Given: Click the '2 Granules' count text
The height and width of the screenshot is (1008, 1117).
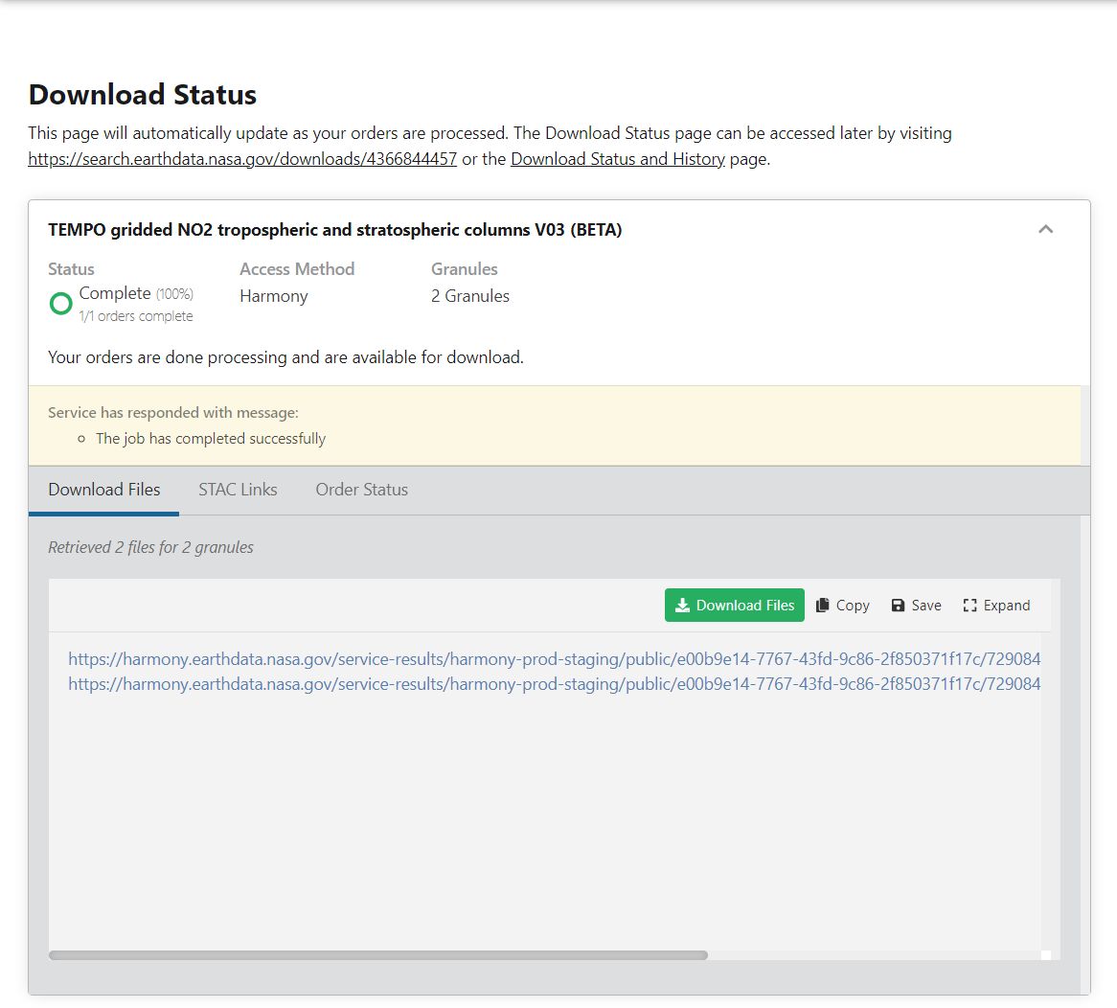Looking at the screenshot, I should (x=469, y=296).
